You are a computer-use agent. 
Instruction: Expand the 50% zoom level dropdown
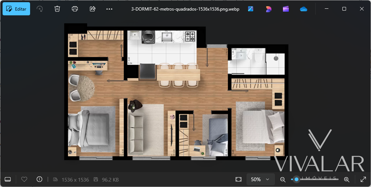[261, 179]
